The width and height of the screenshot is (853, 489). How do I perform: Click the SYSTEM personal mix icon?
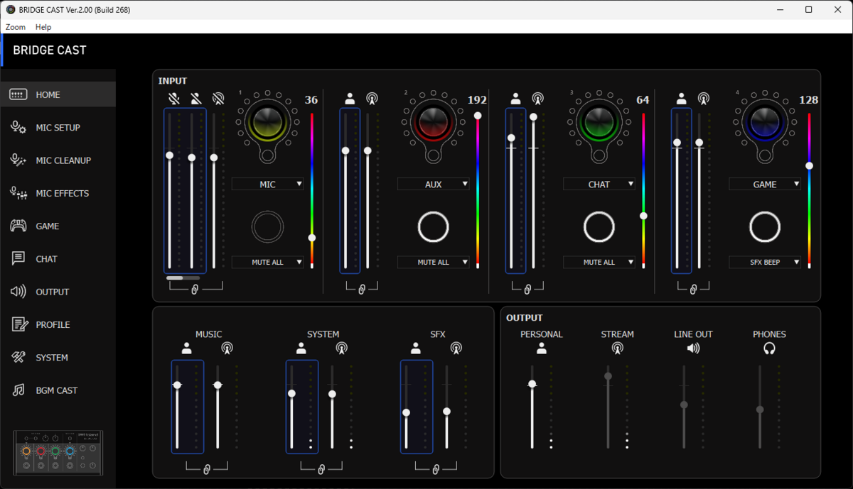pos(301,348)
